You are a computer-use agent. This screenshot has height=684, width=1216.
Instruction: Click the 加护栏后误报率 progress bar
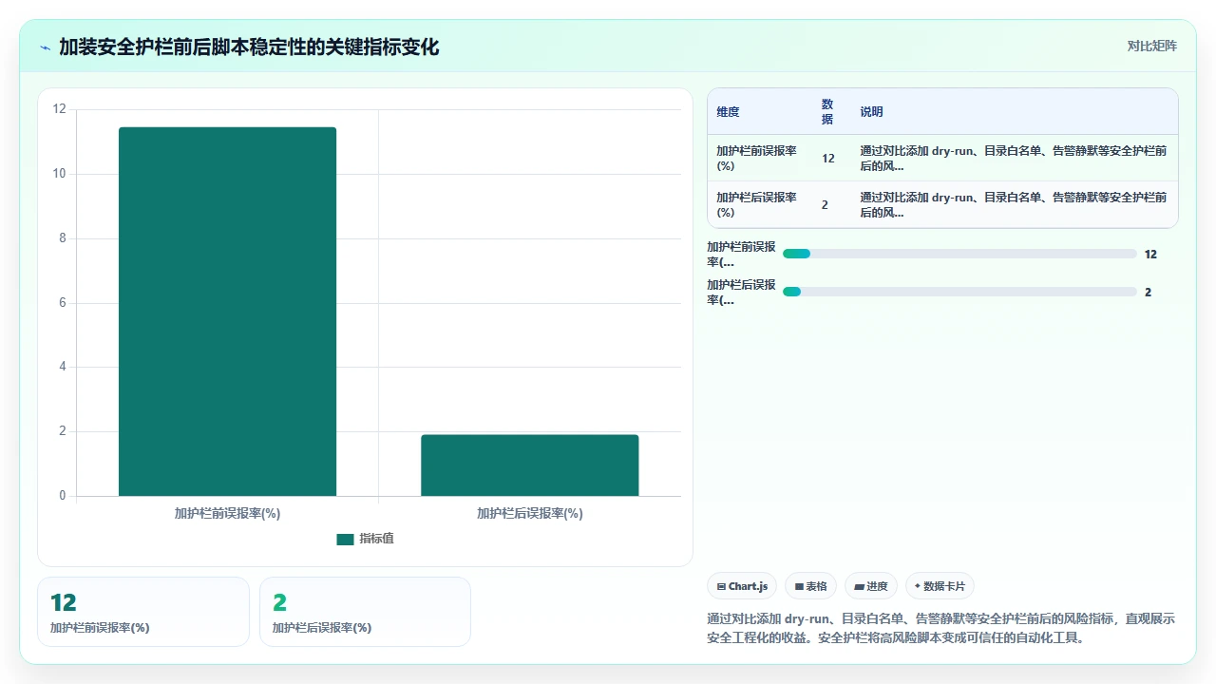[x=959, y=292]
